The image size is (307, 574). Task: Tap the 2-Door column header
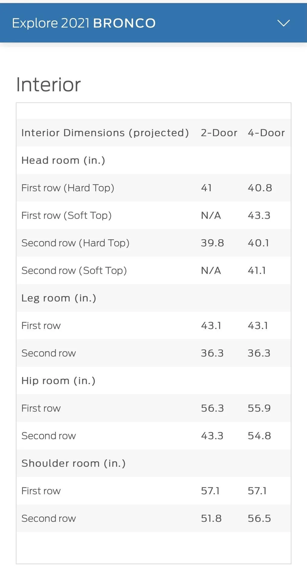219,133
